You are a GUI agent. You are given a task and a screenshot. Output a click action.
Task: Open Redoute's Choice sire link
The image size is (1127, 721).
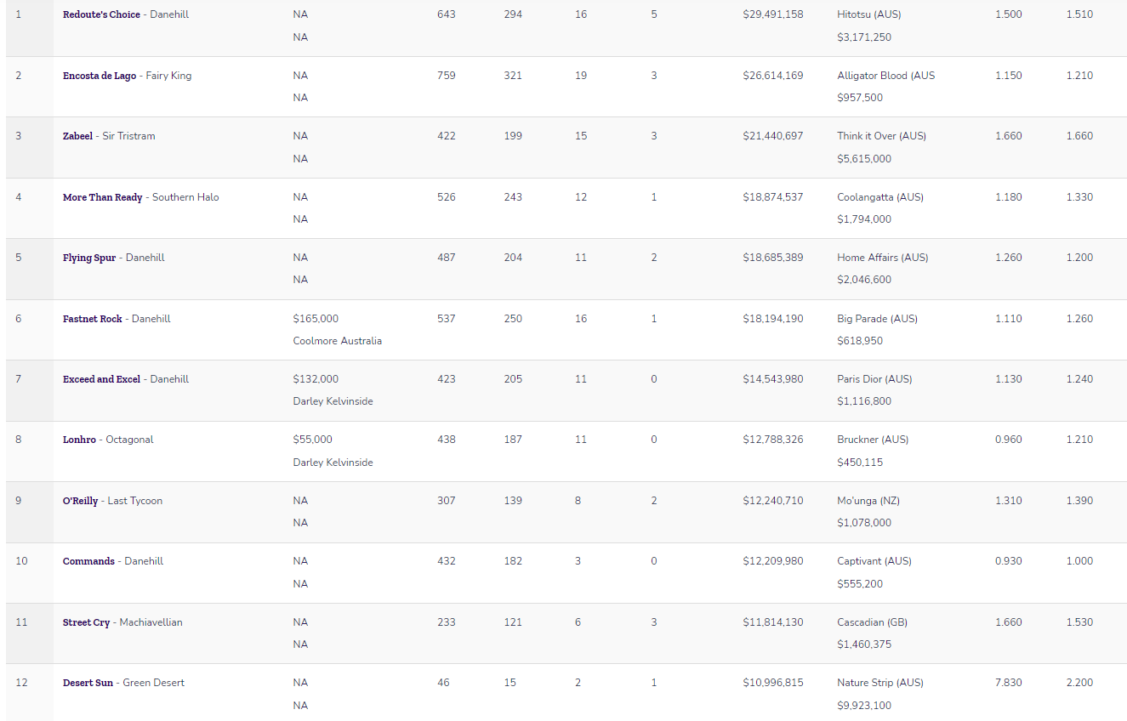pyautogui.click(x=101, y=14)
